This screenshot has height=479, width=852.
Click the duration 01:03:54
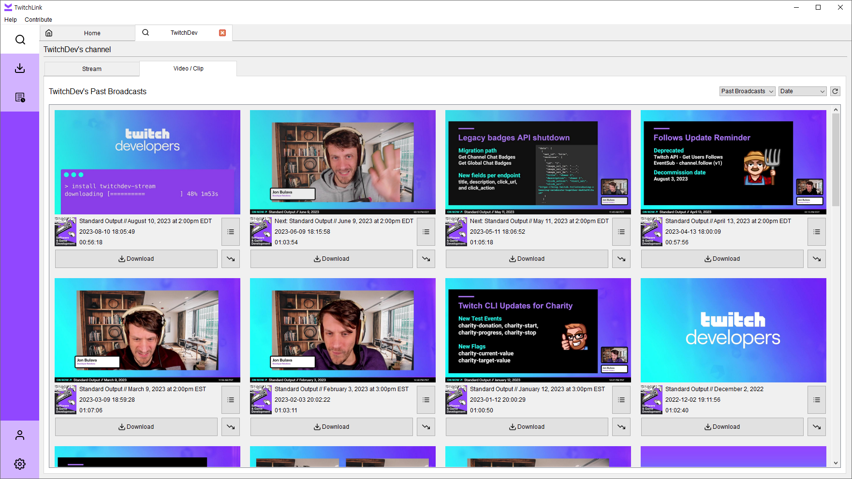pyautogui.click(x=286, y=242)
